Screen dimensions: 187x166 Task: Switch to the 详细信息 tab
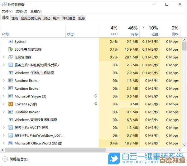[69, 18]
